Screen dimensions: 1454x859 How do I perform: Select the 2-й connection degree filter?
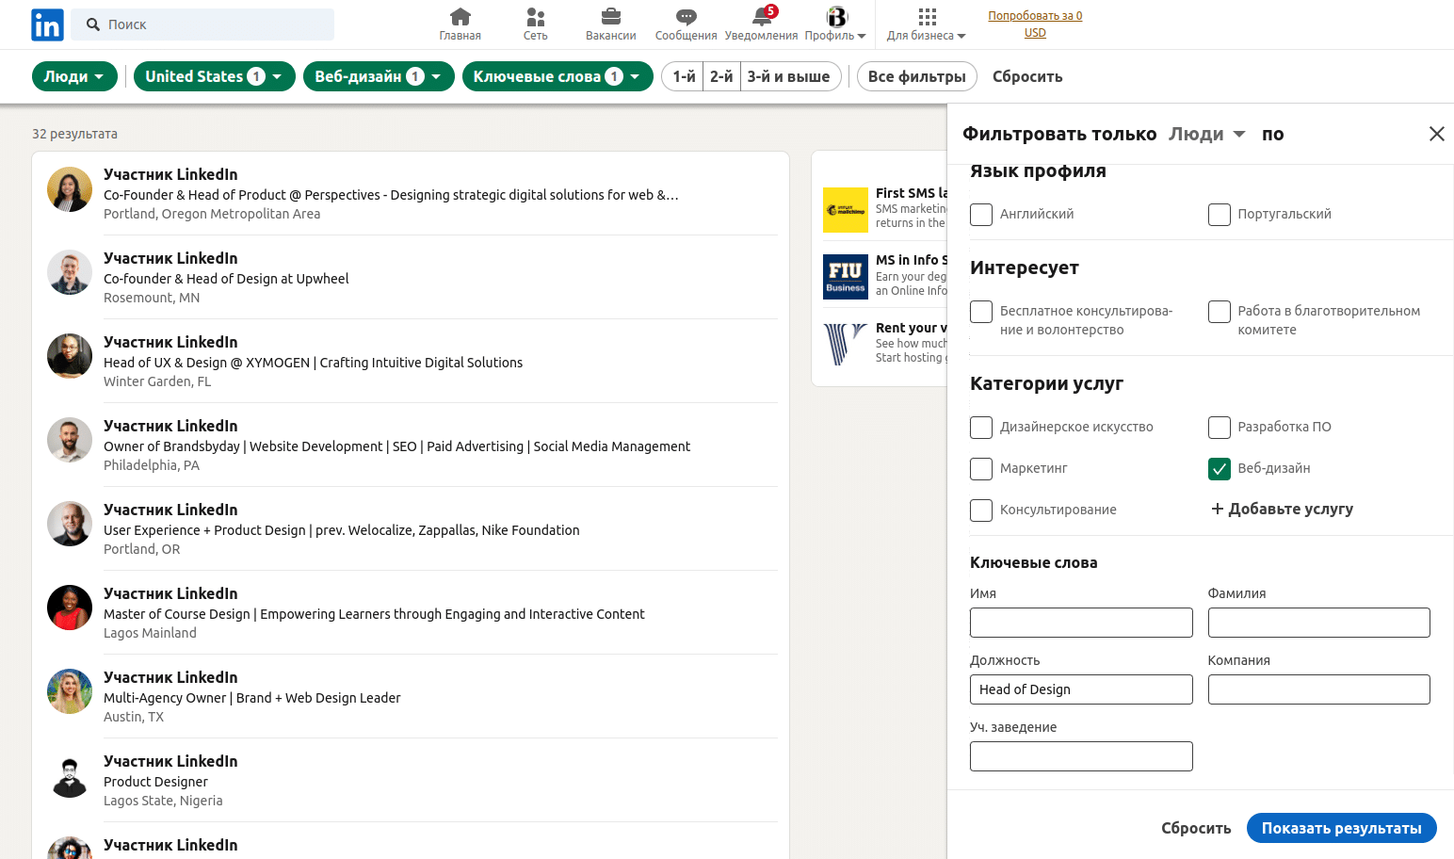(721, 76)
